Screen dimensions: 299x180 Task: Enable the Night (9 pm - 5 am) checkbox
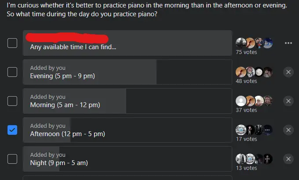click(x=12, y=159)
